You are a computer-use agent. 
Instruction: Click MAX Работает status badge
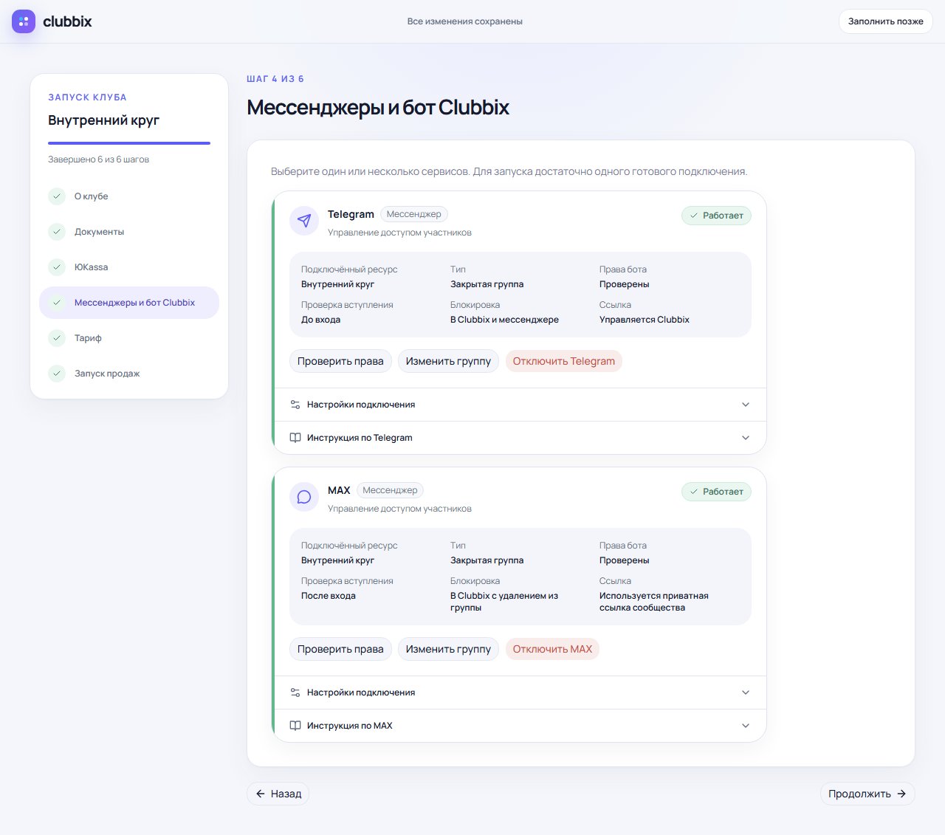coord(716,492)
